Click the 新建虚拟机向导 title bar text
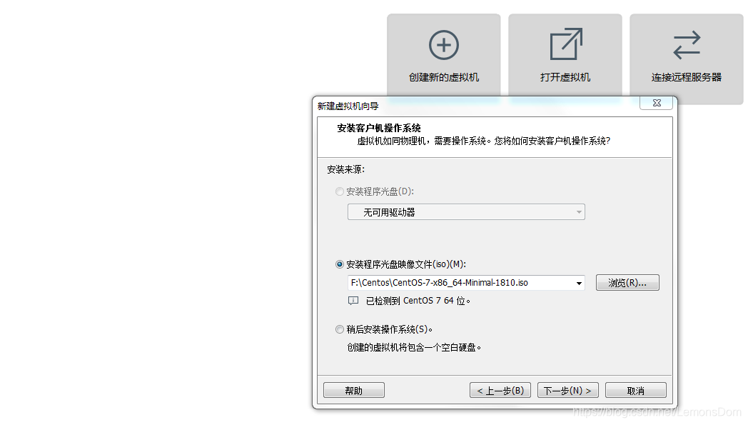This screenshot has width=748, height=425. tap(348, 106)
